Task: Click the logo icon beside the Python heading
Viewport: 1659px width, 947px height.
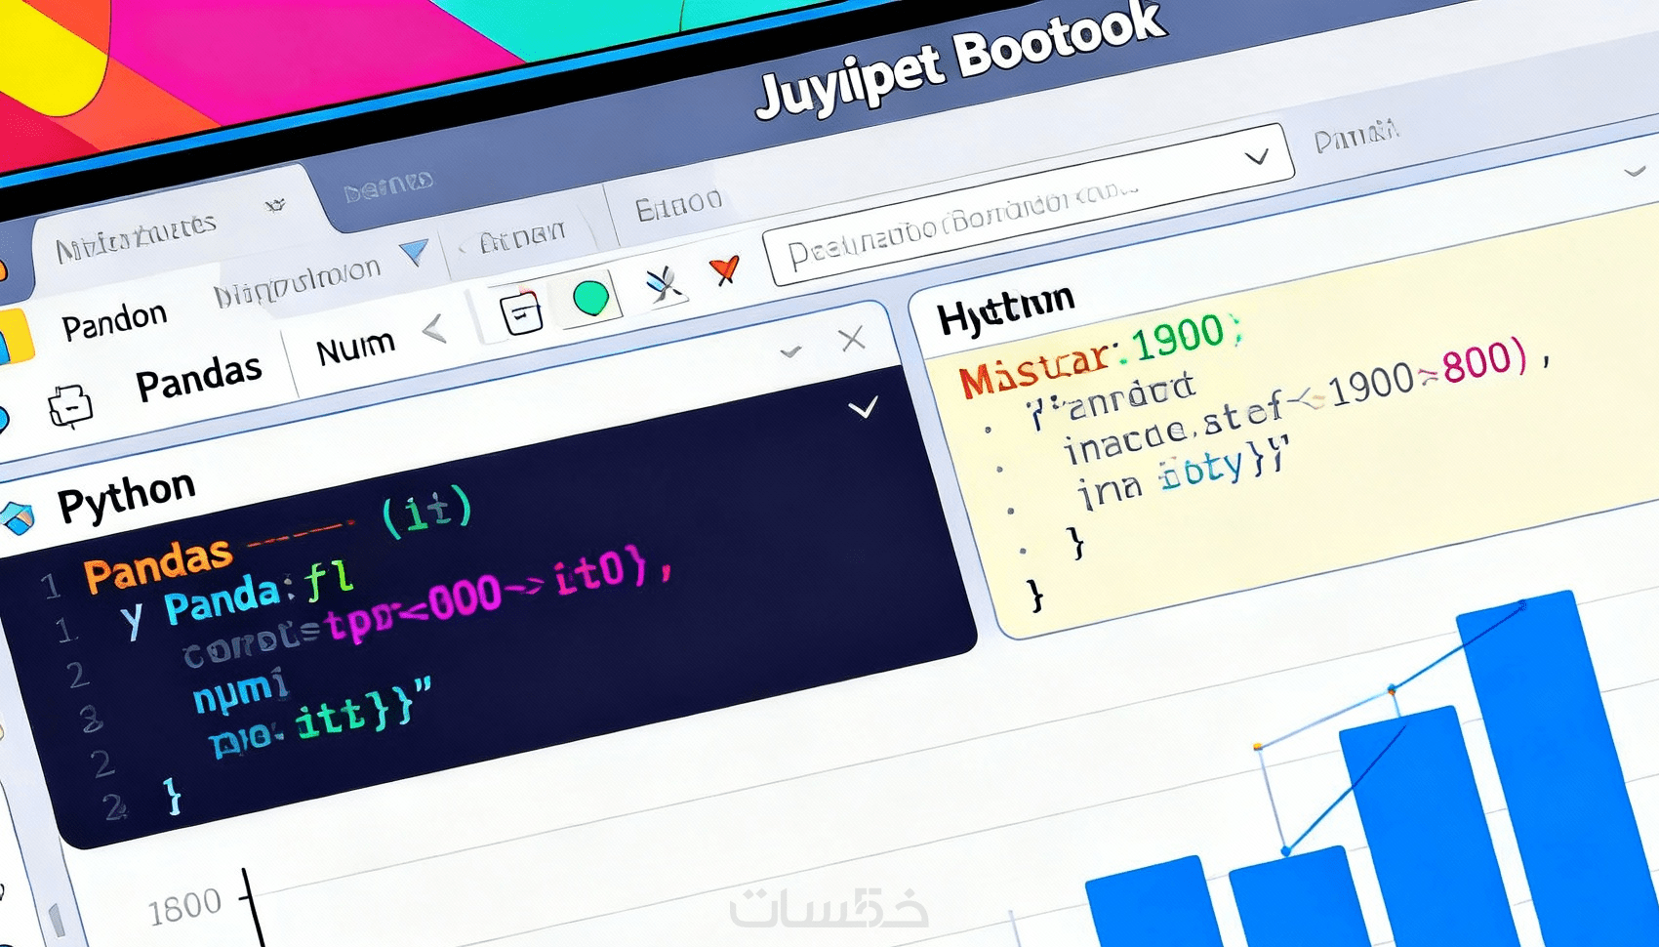Action: (x=18, y=516)
